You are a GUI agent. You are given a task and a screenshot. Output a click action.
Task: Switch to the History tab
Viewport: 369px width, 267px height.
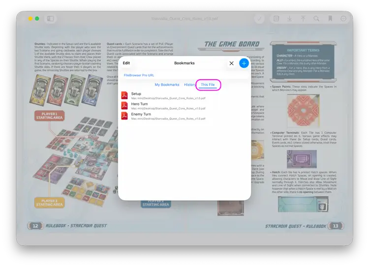coord(189,85)
